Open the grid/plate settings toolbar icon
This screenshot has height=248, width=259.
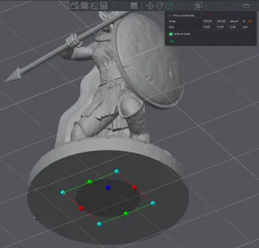click(85, 6)
